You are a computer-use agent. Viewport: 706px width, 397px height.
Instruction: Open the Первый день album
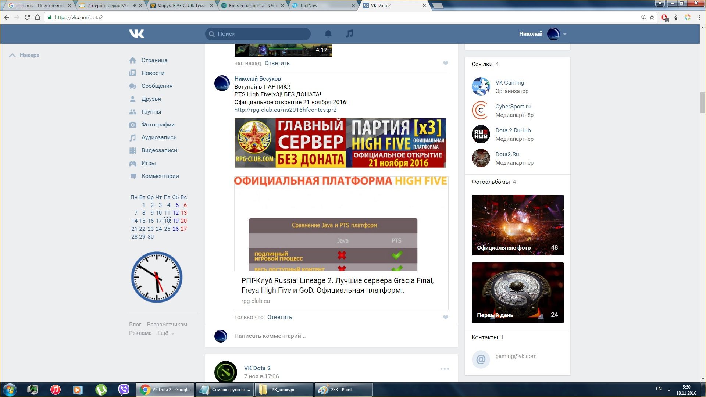[517, 293]
